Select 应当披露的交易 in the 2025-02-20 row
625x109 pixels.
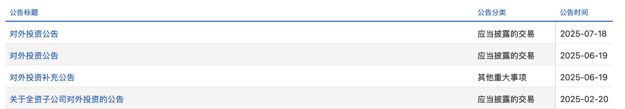pyautogui.click(x=506, y=99)
